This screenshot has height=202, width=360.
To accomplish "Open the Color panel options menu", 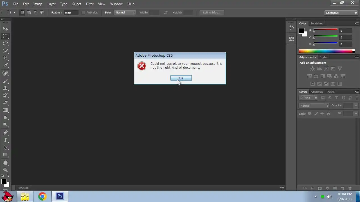I will pos(357,24).
